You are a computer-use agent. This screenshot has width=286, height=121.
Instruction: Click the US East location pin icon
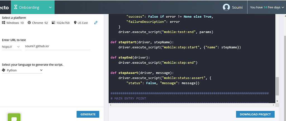click(75, 23)
